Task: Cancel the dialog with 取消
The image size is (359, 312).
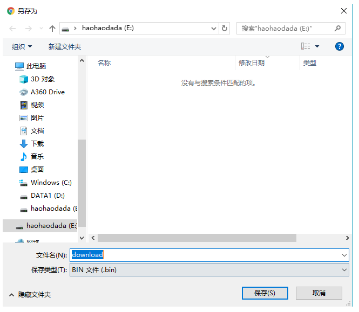Action: pyautogui.click(x=319, y=293)
